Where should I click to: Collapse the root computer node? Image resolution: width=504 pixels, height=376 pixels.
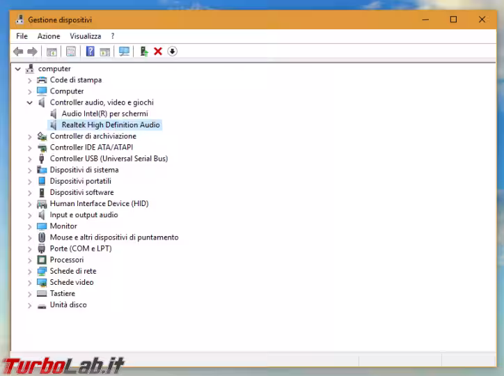point(18,69)
